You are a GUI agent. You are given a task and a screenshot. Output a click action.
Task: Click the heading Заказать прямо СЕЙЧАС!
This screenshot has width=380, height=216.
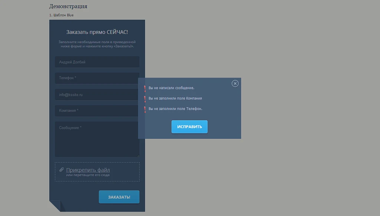(97, 32)
